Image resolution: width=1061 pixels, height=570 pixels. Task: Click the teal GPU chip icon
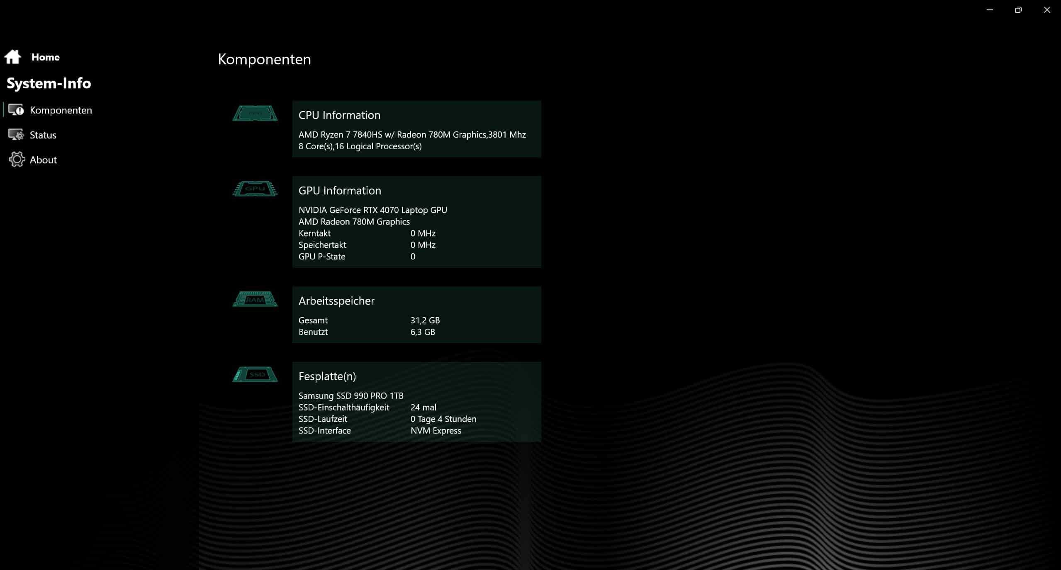[255, 189]
